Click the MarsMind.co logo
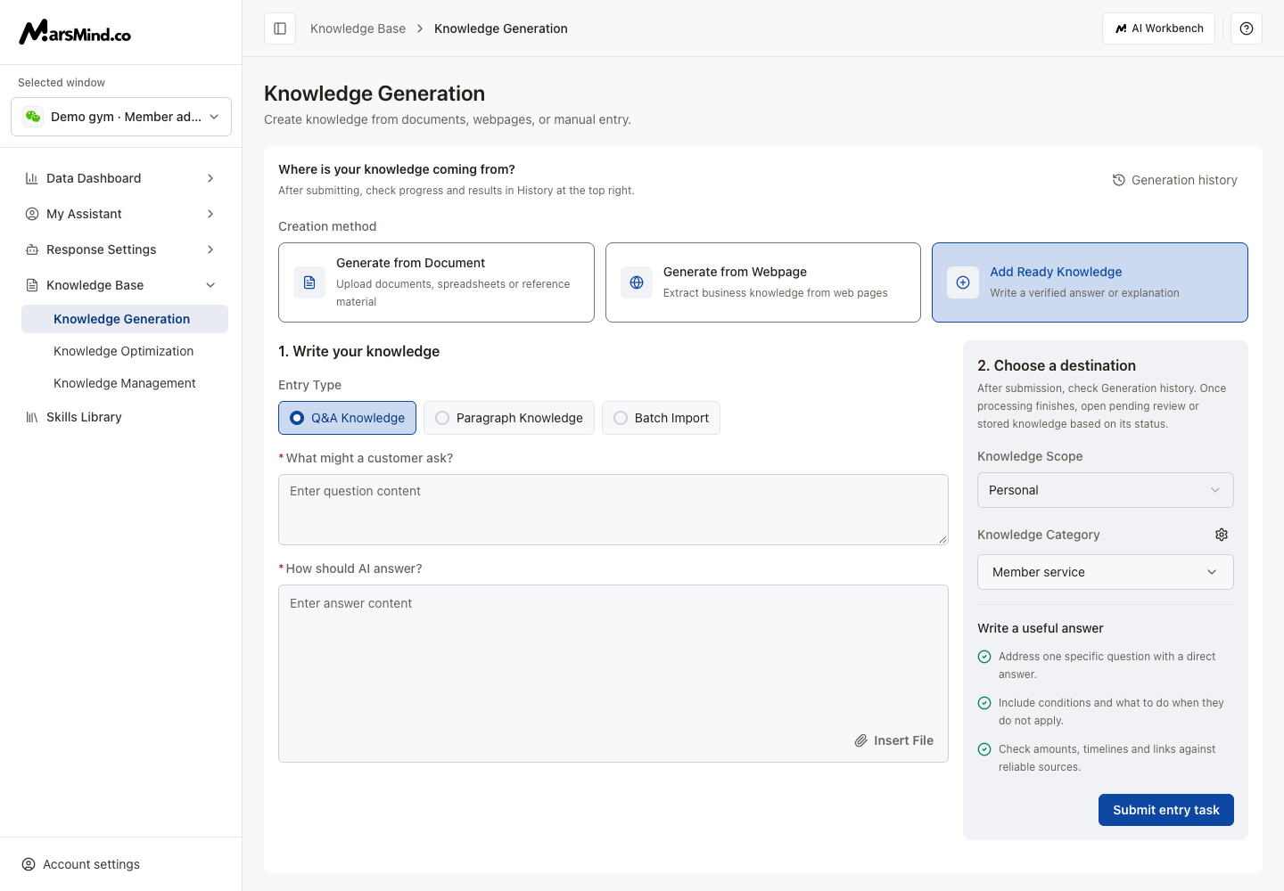This screenshot has height=891, width=1284. [75, 32]
